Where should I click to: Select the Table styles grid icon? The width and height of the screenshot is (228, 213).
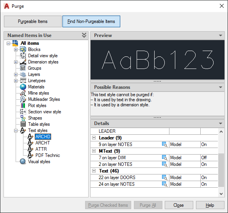pos(23,124)
